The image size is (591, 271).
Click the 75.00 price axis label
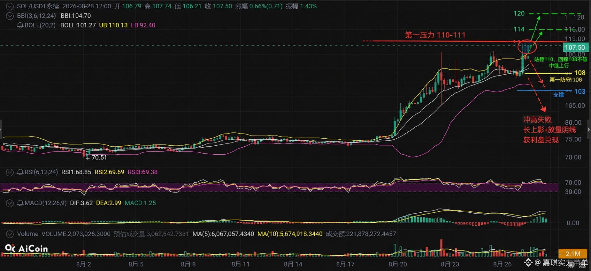pyautogui.click(x=573, y=139)
